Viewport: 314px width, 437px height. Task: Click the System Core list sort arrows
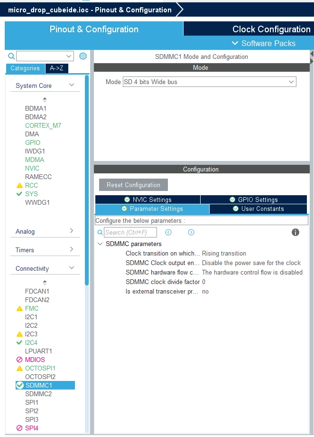pos(45,99)
